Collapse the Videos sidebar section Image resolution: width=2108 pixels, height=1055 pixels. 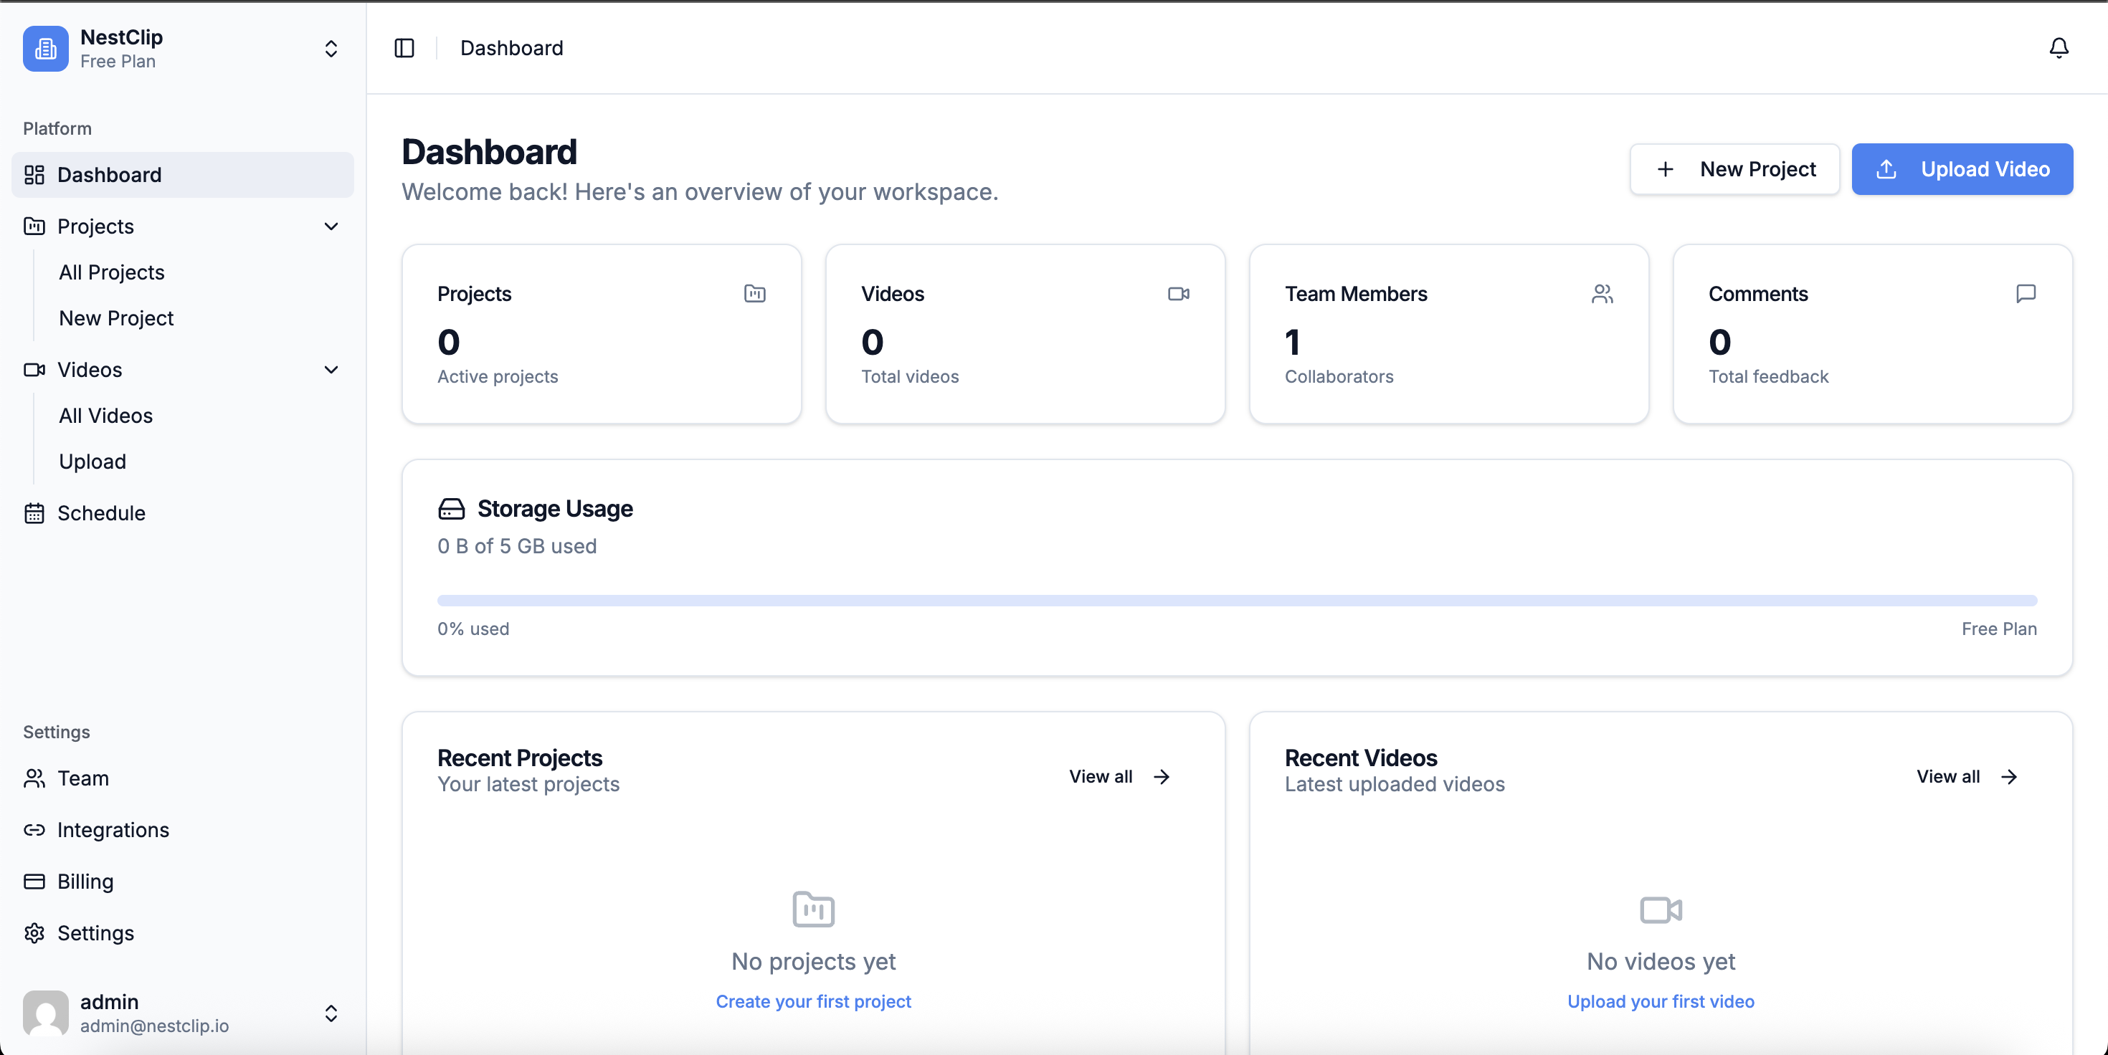(x=331, y=370)
